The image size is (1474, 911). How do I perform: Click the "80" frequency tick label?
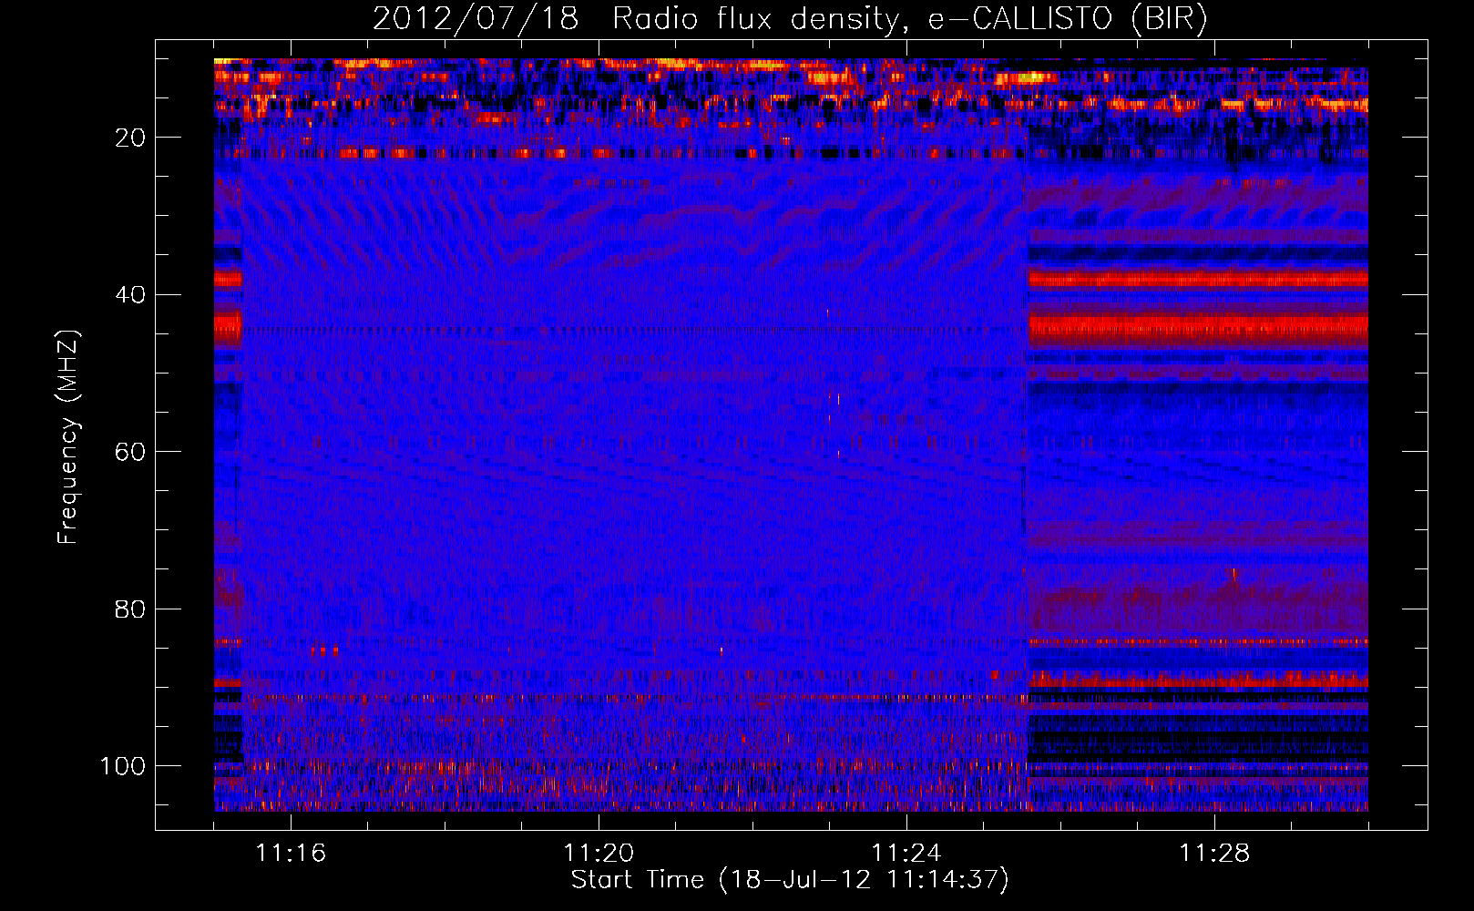[130, 609]
